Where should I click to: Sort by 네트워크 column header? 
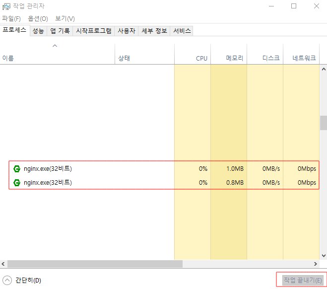[x=301, y=54]
